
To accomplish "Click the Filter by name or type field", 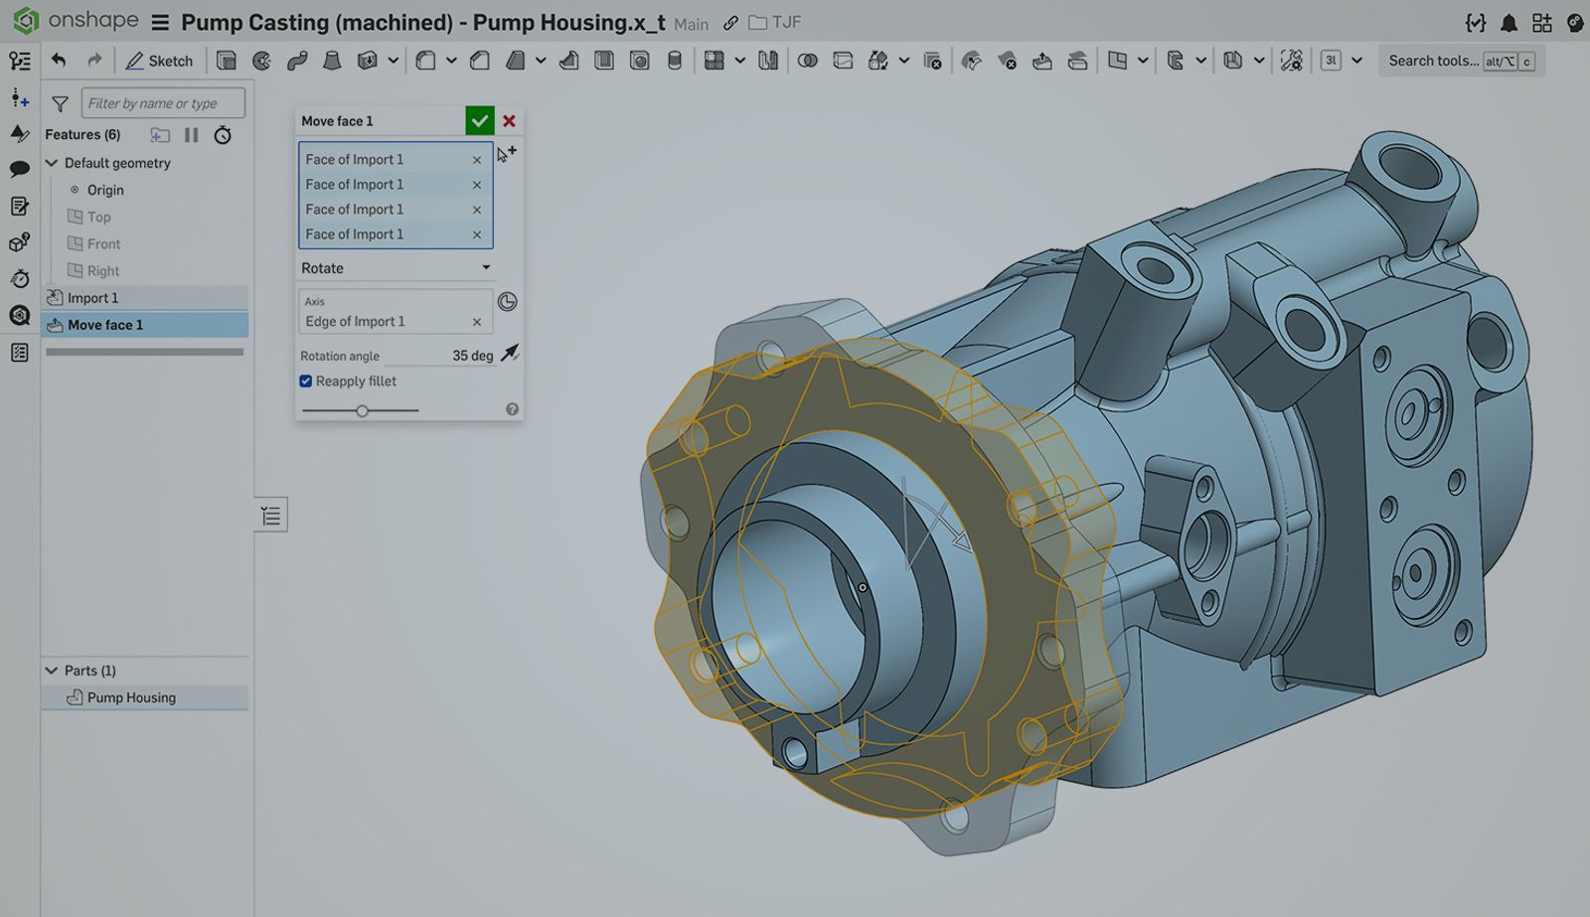I will point(163,102).
